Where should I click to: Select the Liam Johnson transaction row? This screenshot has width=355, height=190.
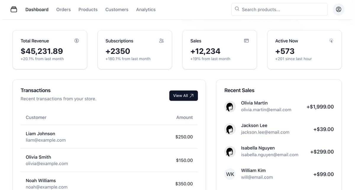pyautogui.click(x=109, y=137)
